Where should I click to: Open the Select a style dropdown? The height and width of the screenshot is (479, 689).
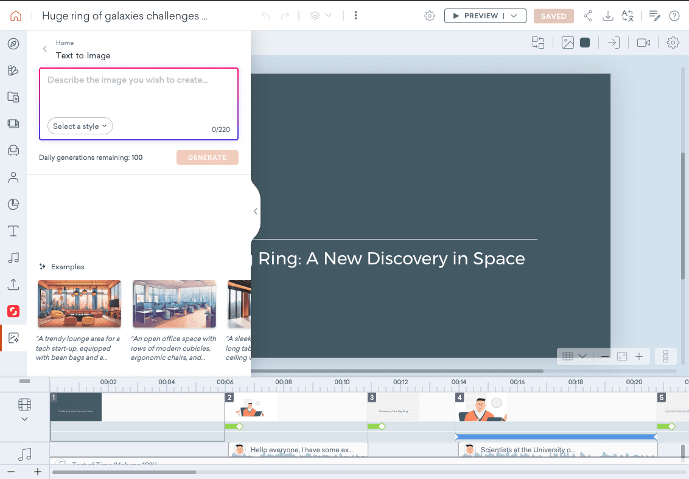tap(80, 126)
